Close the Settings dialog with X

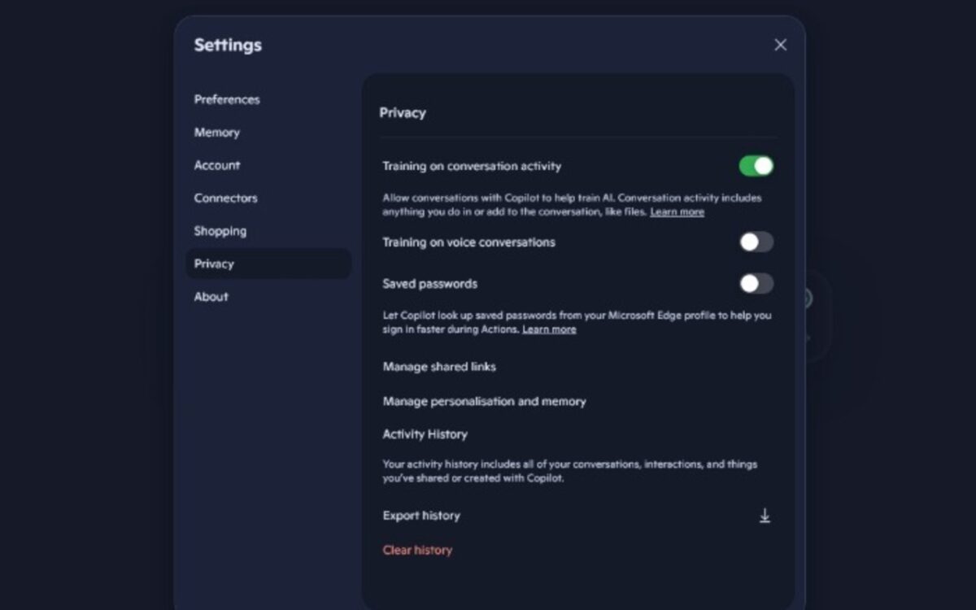click(780, 45)
